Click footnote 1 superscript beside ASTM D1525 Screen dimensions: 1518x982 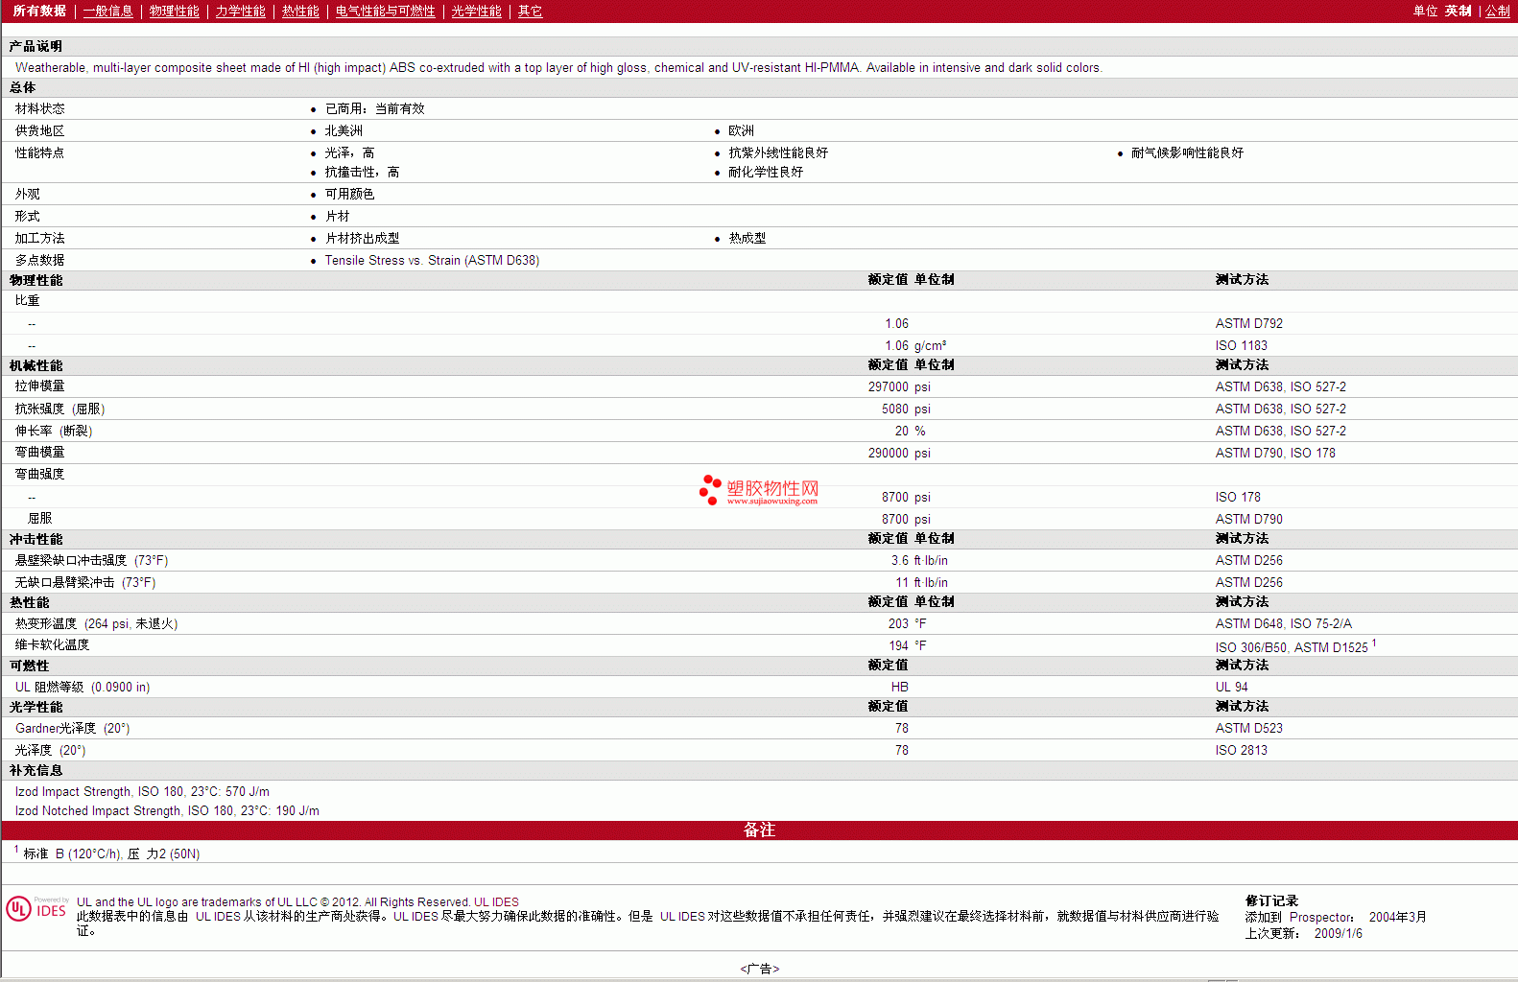point(1374,643)
